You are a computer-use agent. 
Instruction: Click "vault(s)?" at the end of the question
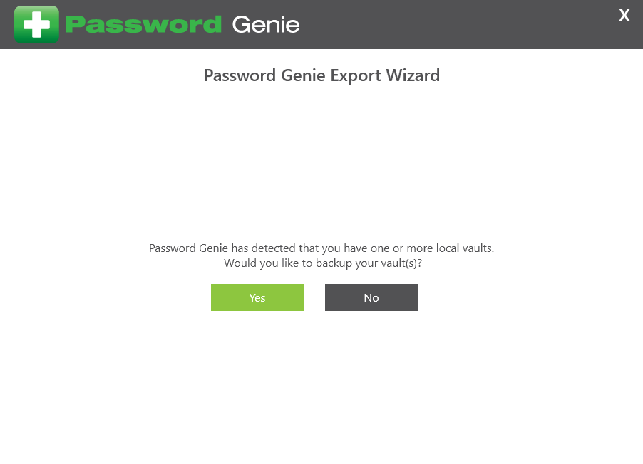[401, 263]
